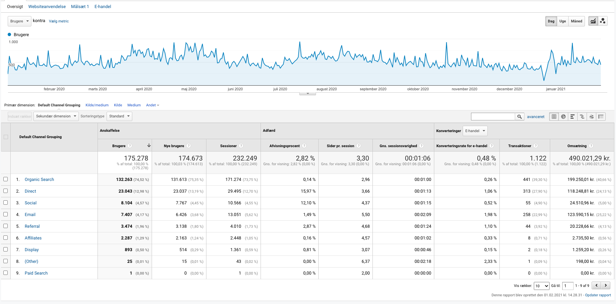Expand the Sekundær dimension dropdown
The height and width of the screenshot is (304, 616).
[56, 116]
